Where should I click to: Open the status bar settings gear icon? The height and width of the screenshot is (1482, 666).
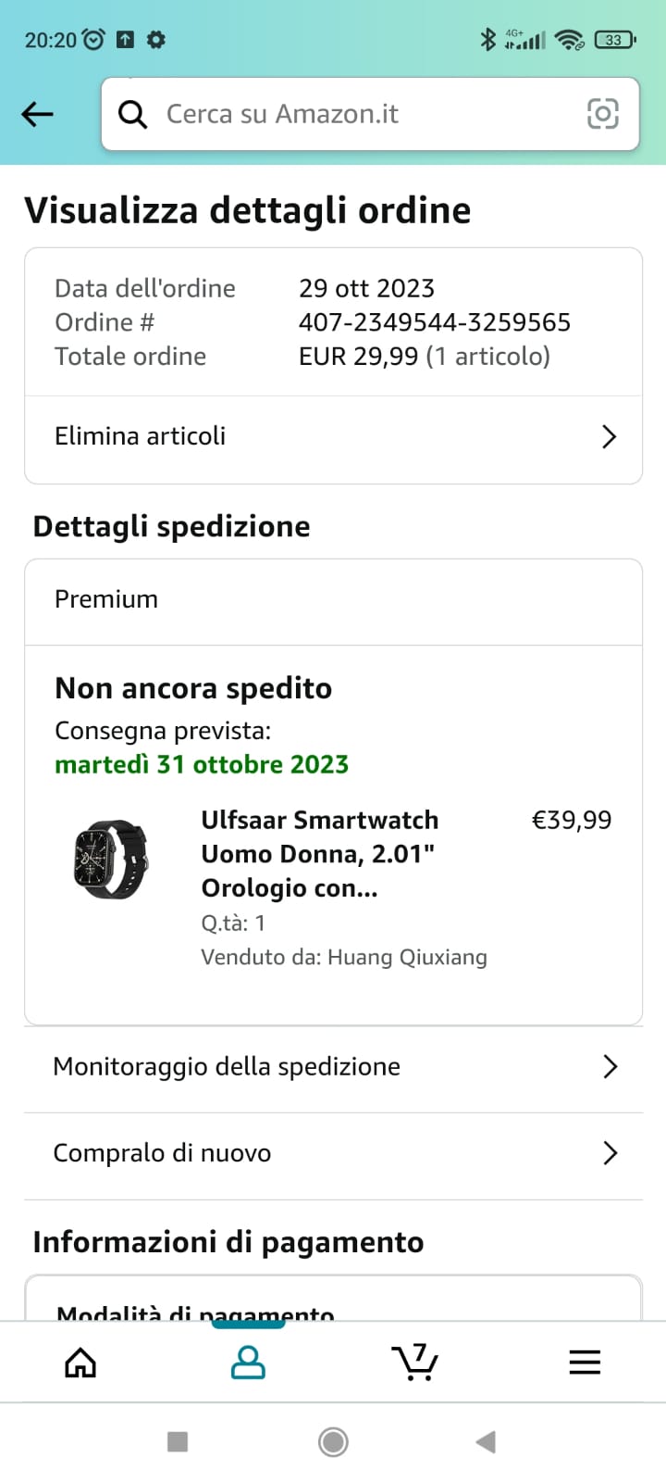click(x=156, y=40)
